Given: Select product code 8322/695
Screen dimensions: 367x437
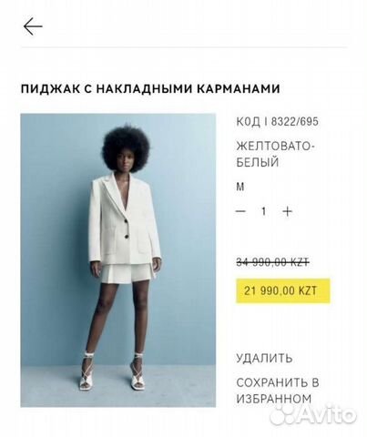Looking at the screenshot, I should (x=294, y=122).
